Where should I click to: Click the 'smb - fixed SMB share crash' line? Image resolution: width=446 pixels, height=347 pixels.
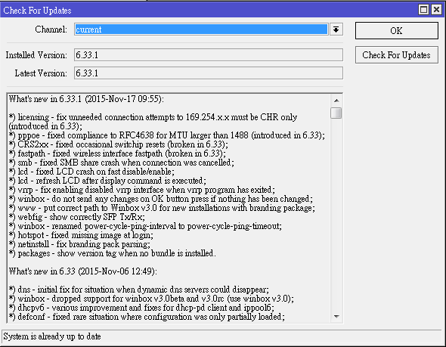(x=122, y=163)
